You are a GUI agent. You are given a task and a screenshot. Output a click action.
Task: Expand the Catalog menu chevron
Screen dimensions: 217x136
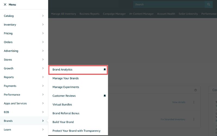click(x=43, y=16)
